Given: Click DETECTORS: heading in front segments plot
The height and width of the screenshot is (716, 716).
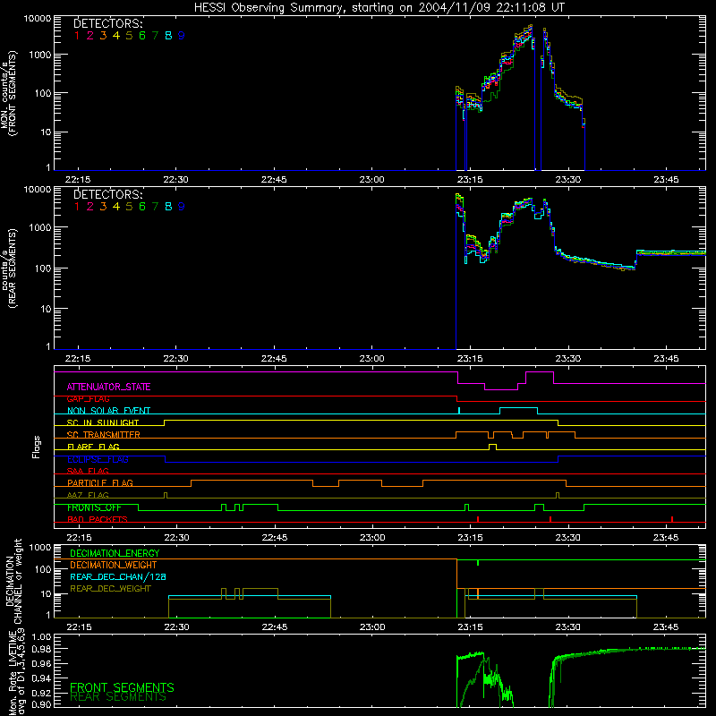Looking at the screenshot, I should tap(108, 24).
